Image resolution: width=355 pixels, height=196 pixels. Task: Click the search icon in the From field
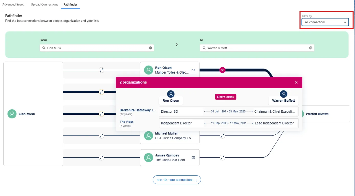[x=44, y=48]
